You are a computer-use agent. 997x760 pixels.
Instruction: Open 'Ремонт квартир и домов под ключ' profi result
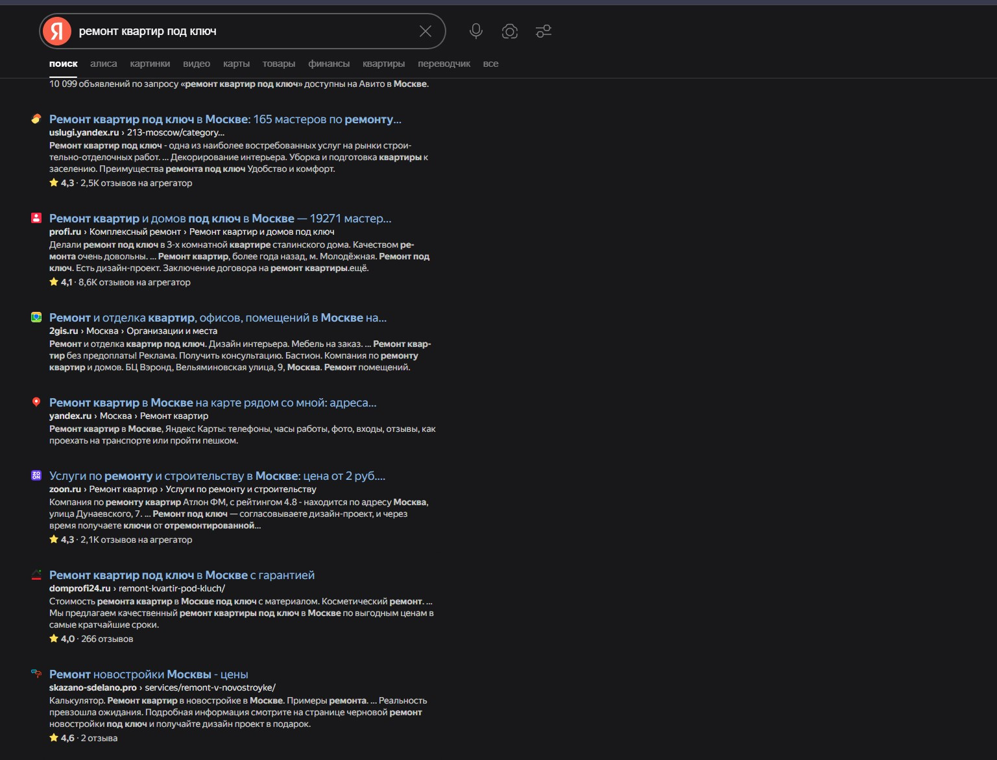(221, 219)
